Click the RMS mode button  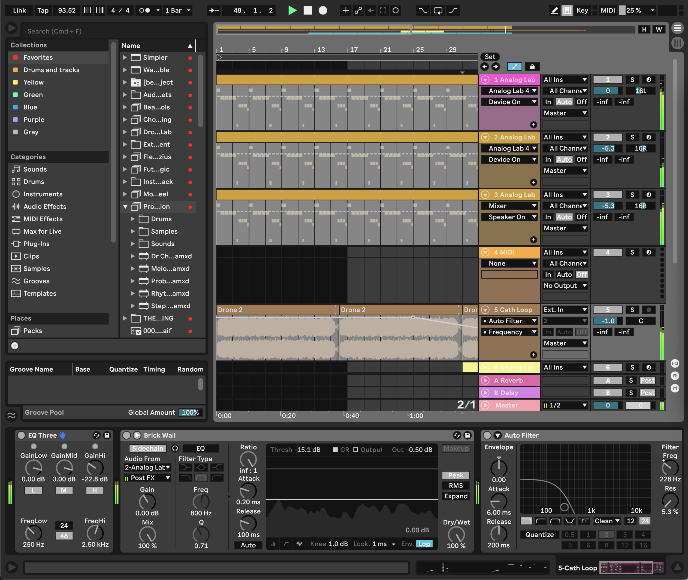click(x=455, y=486)
